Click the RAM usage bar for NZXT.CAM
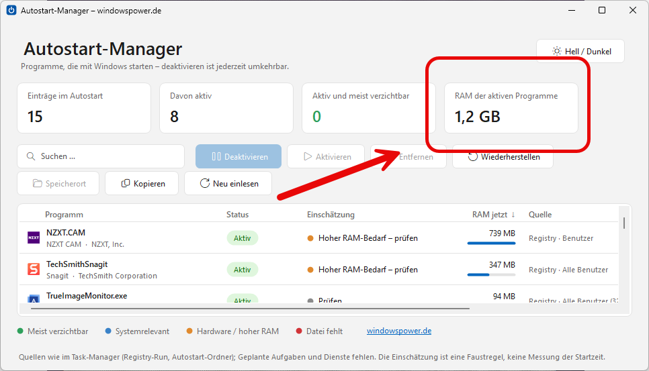Viewport: 649px width, 371px height. tap(491, 244)
